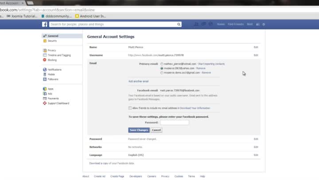Open the friend requests icon

196,24
